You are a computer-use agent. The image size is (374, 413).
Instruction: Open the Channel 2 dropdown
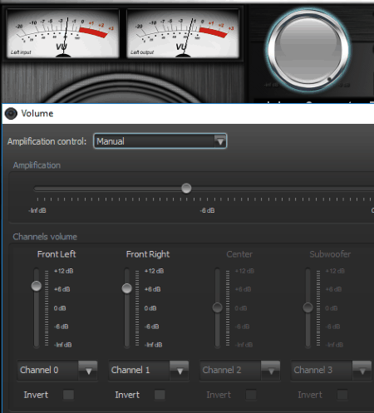point(240,371)
